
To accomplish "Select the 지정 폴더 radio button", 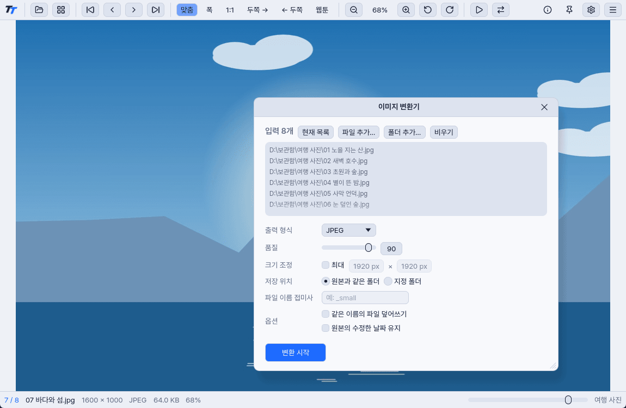I will (388, 281).
